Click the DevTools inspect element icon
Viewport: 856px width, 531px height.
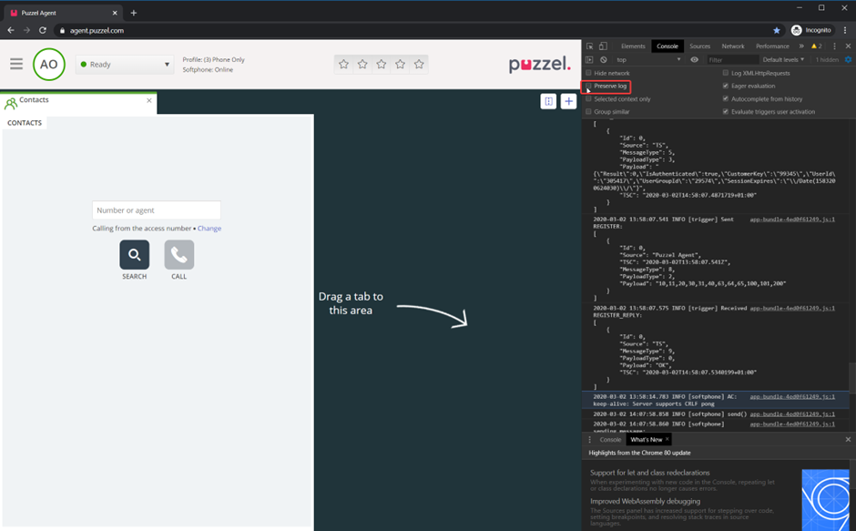click(x=590, y=46)
